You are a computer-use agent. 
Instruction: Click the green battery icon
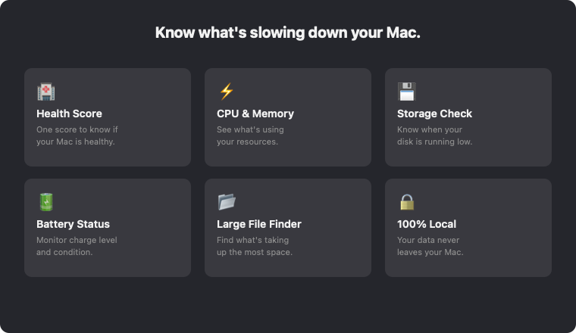46,202
